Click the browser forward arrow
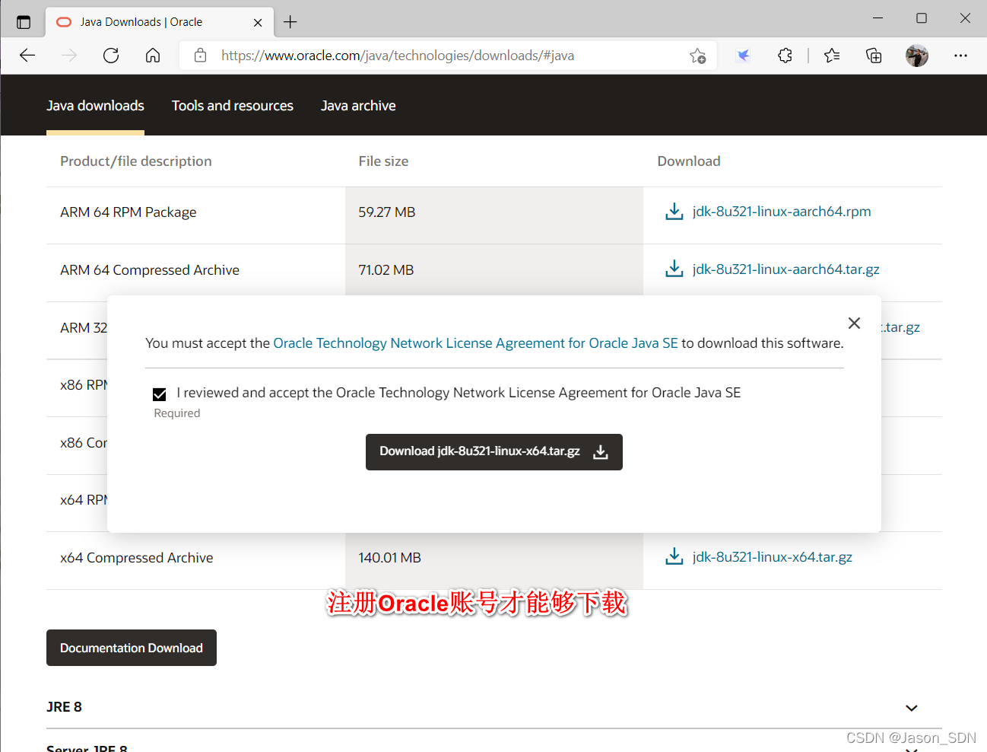The width and height of the screenshot is (987, 752). click(x=69, y=56)
